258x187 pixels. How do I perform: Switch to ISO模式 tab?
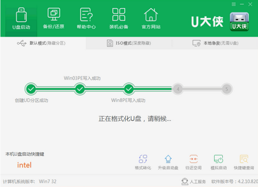129,43
